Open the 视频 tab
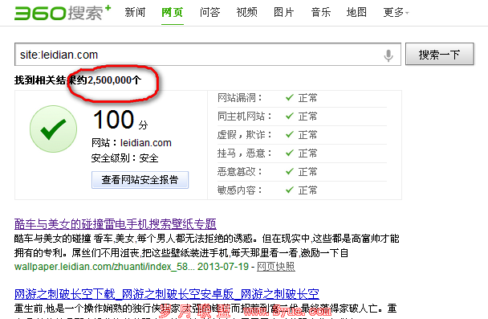The width and height of the screenshot is (488, 319). (x=246, y=13)
